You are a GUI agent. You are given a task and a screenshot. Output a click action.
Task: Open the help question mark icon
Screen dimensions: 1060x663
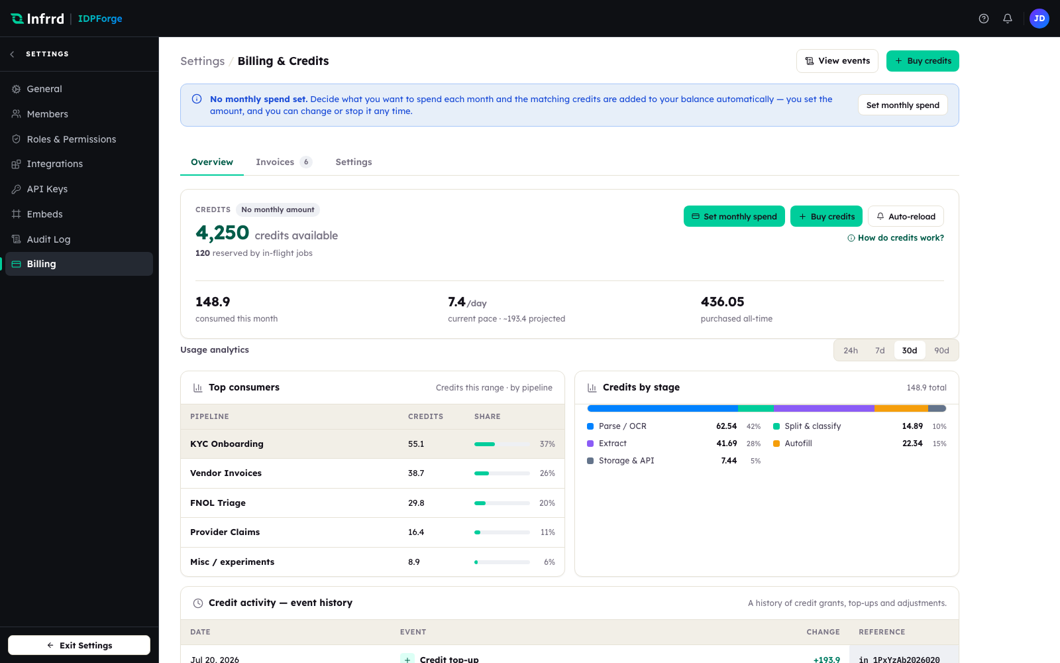984,19
